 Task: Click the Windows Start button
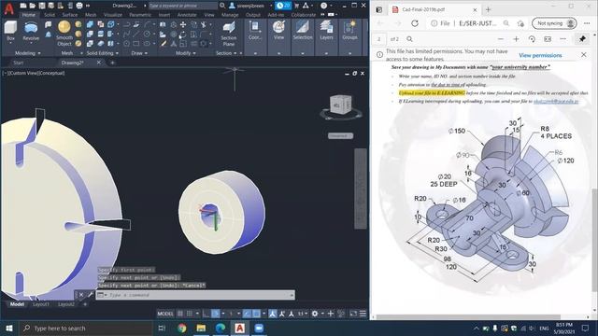[8, 328]
